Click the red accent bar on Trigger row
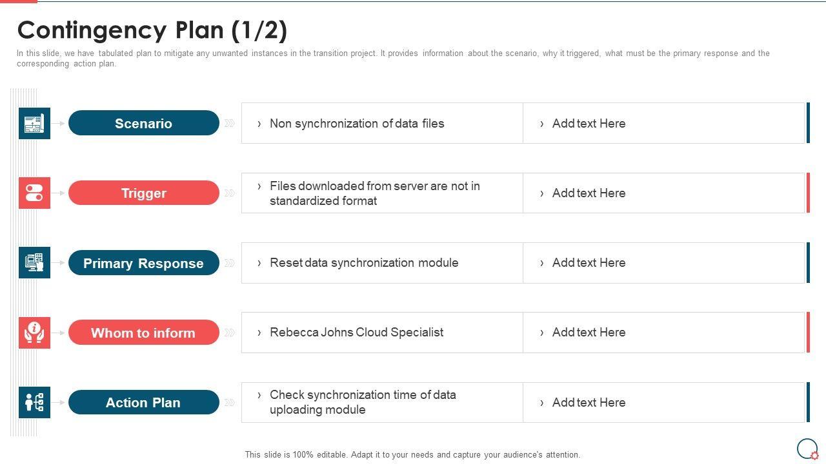The image size is (826, 464). pyautogui.click(x=808, y=193)
